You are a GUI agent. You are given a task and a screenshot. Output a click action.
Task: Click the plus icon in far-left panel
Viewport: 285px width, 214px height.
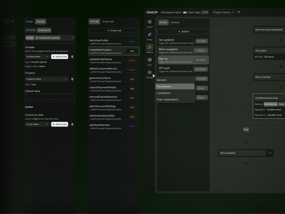[13, 21]
